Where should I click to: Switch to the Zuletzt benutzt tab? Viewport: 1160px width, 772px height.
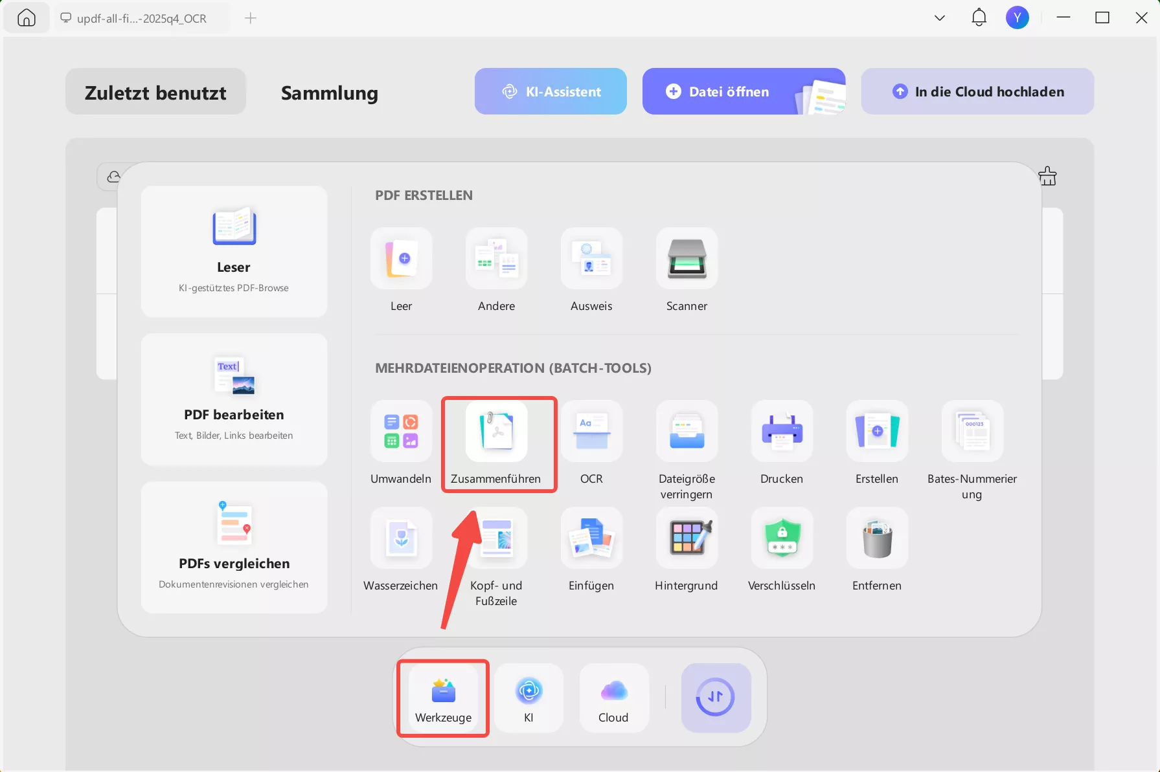click(x=155, y=91)
